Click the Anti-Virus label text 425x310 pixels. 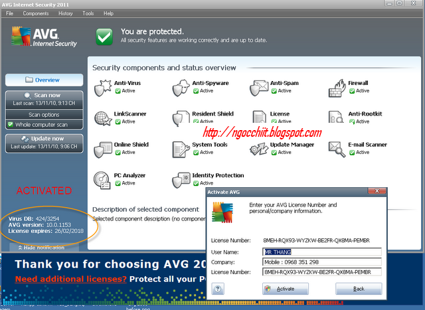click(x=127, y=83)
